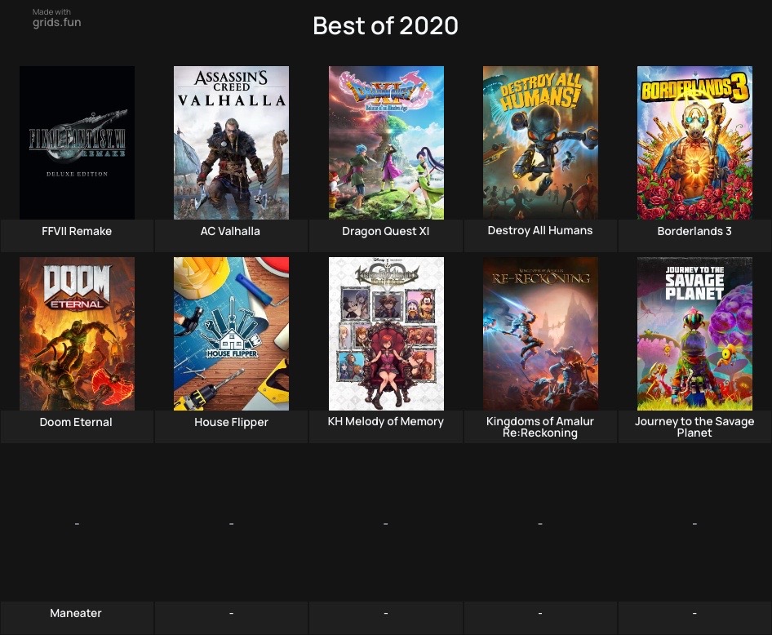Screen dimensions: 772x635
Task: Click the "FFVII Remake" caption
Action: 77,231
